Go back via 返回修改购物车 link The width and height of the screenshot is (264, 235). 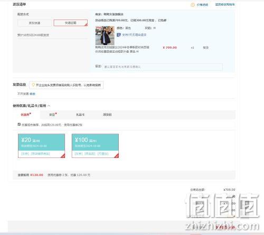[x=225, y=5]
